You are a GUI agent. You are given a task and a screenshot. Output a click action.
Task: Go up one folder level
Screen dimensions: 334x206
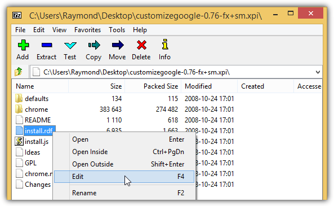pyautogui.click(x=19, y=72)
